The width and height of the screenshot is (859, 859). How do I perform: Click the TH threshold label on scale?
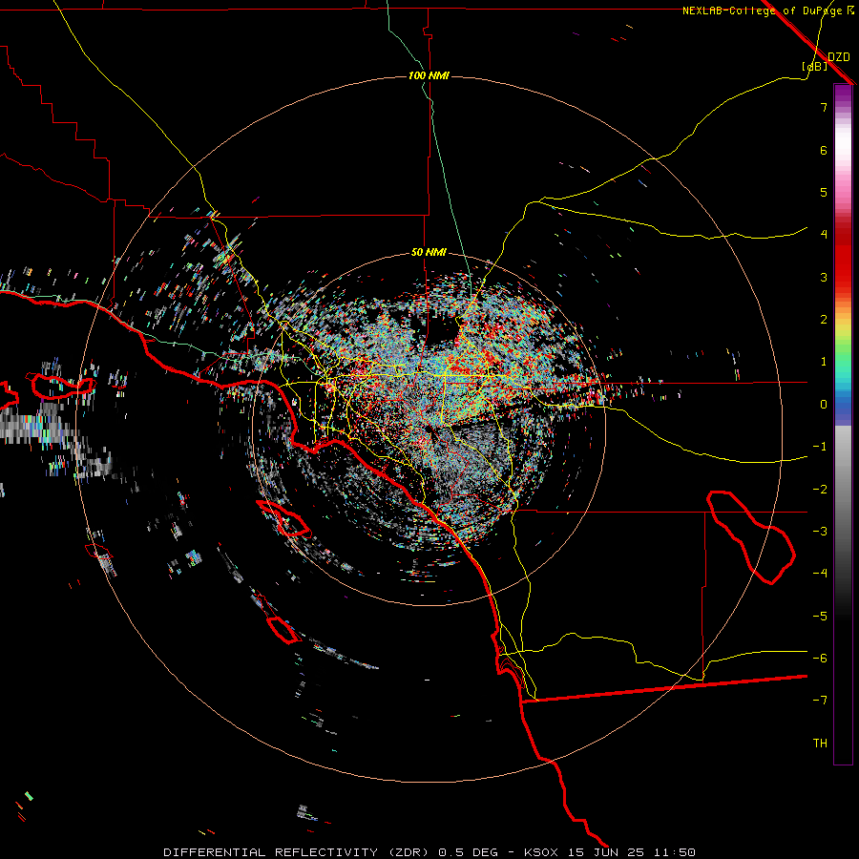(820, 744)
